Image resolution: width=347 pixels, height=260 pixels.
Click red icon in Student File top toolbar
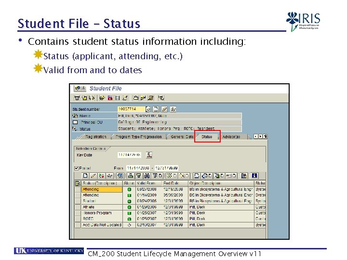click(x=110, y=98)
